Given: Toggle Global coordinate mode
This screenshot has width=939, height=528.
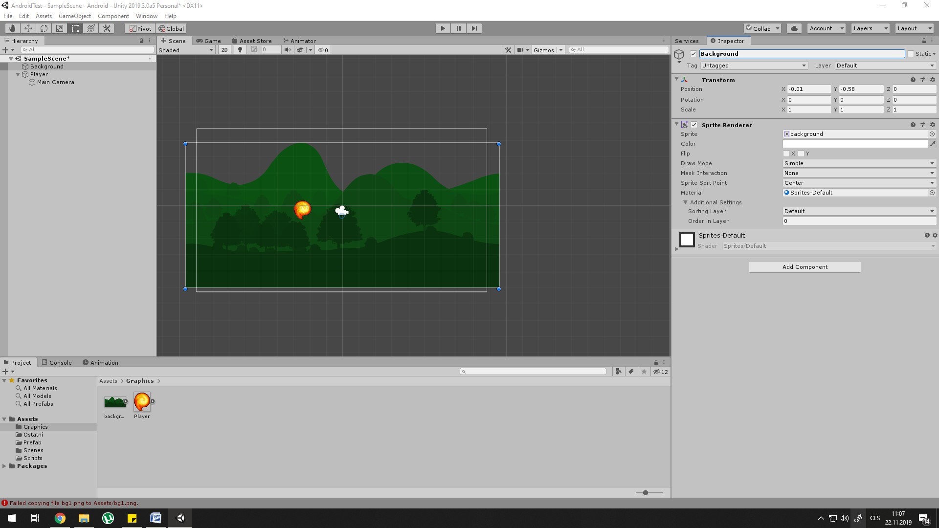Looking at the screenshot, I should click(x=171, y=28).
